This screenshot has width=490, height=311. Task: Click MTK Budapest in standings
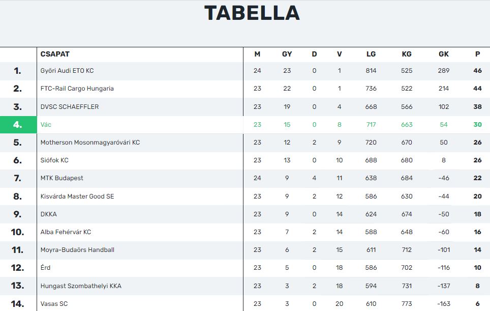(62, 178)
